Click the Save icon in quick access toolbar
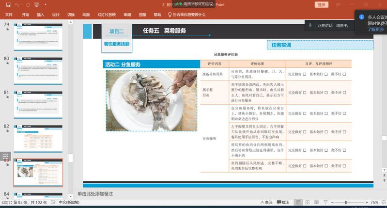Viewport: 387px width, 208px height. 8,5
